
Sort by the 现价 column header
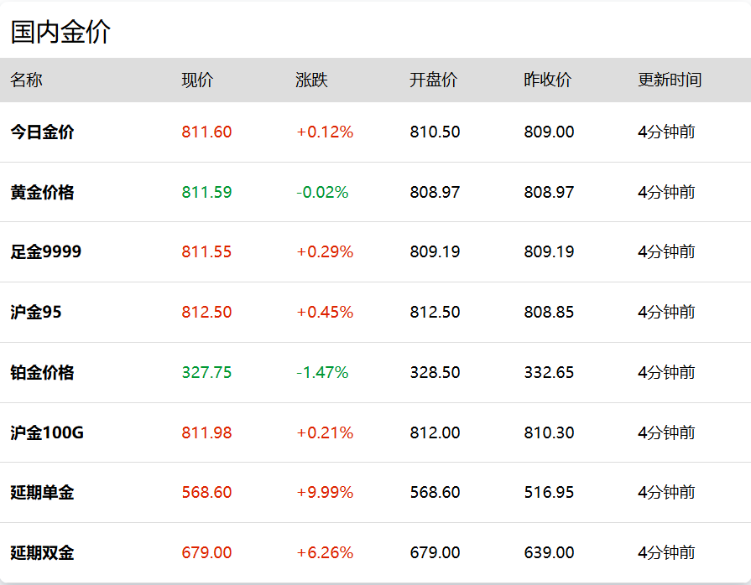point(197,80)
